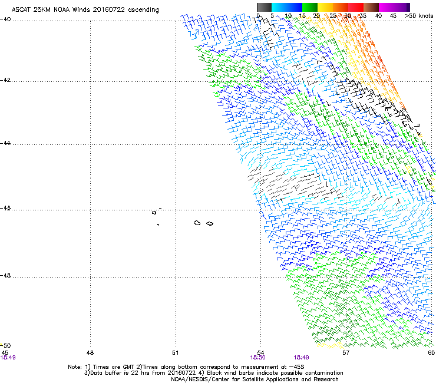Click the '-42' latitude label
This screenshot has height=383, width=436.
point(5,80)
